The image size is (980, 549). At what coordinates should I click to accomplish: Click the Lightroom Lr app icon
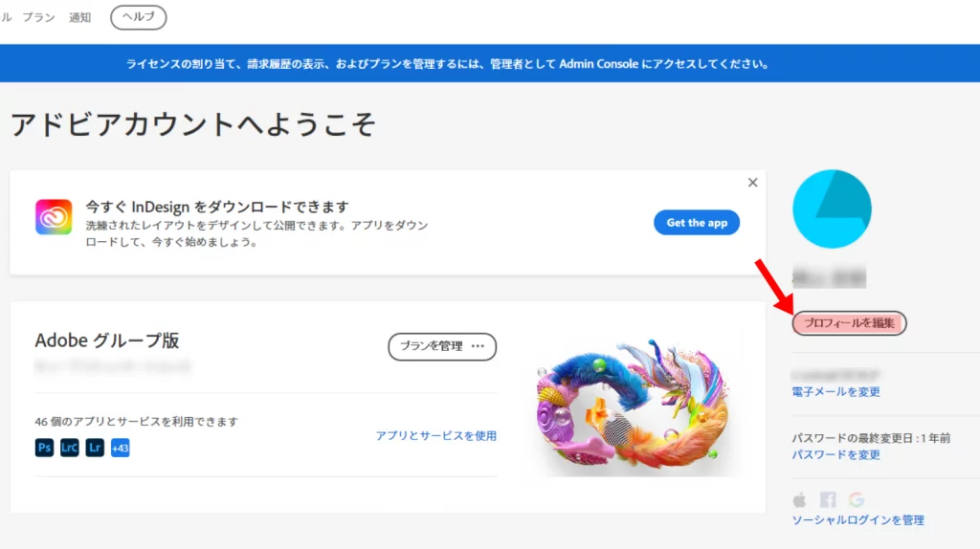94,448
